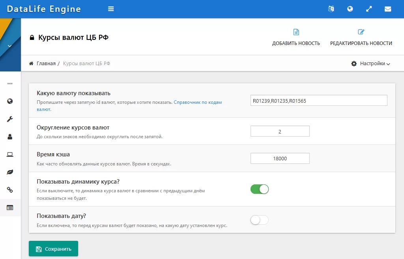
Task: Enable the show date toggle
Action: pyautogui.click(x=260, y=220)
